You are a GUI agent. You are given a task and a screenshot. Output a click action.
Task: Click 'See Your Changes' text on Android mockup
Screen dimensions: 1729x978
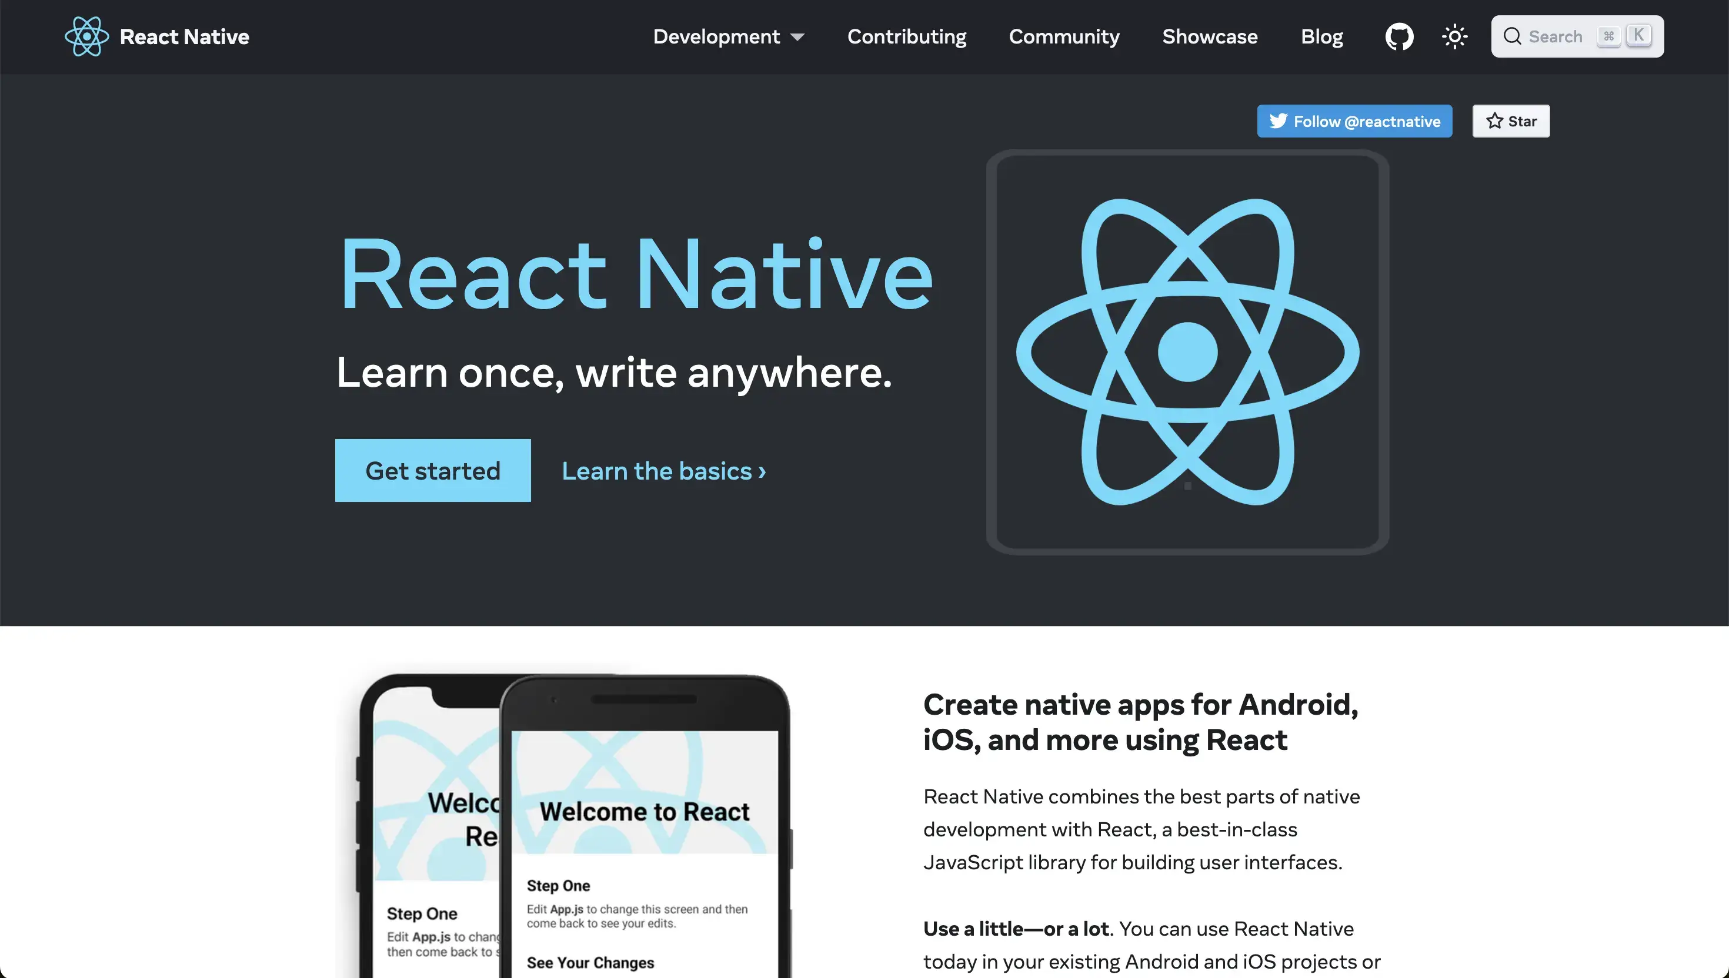(590, 963)
